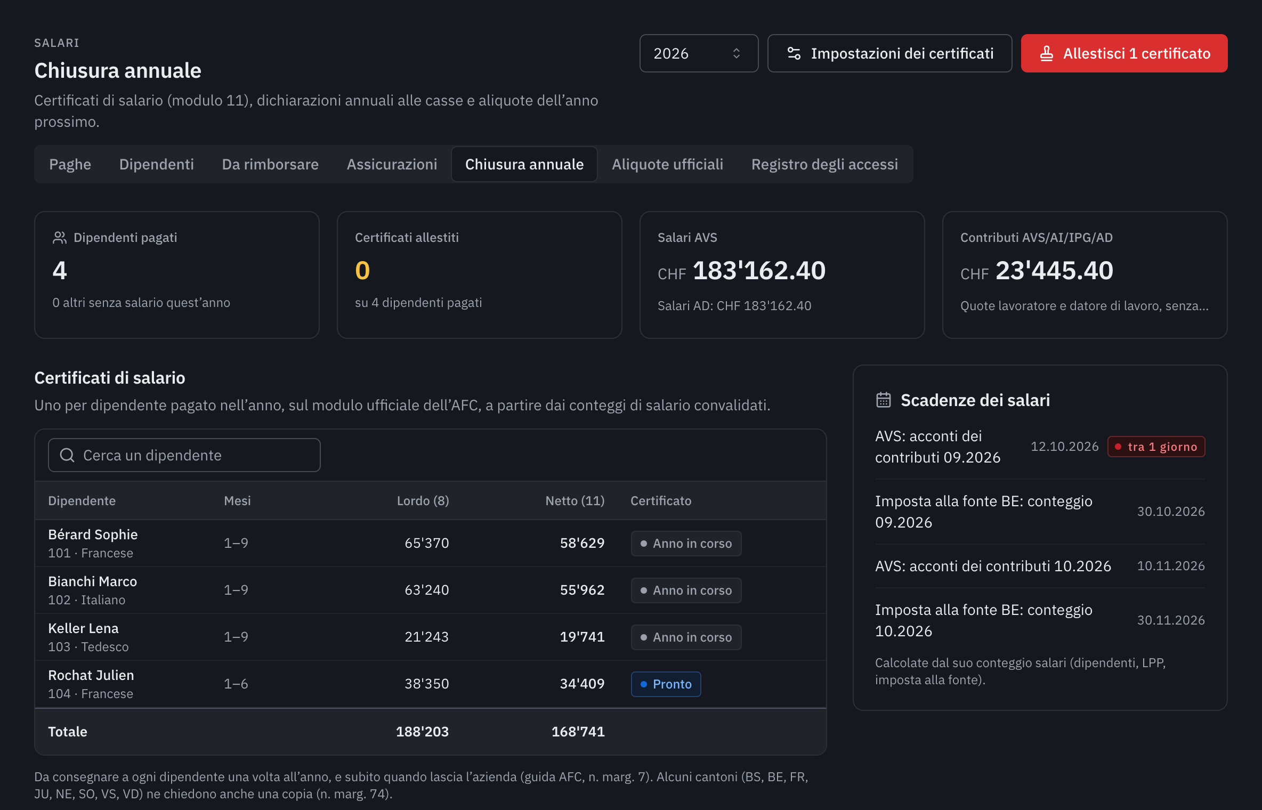Click the sliders icon in Impostazioni button

(x=794, y=53)
